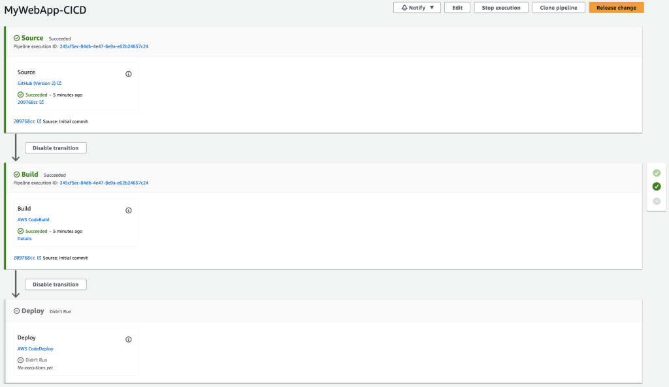Click the Clone pipeline button
Image resolution: width=669 pixels, height=387 pixels.
pos(558,8)
